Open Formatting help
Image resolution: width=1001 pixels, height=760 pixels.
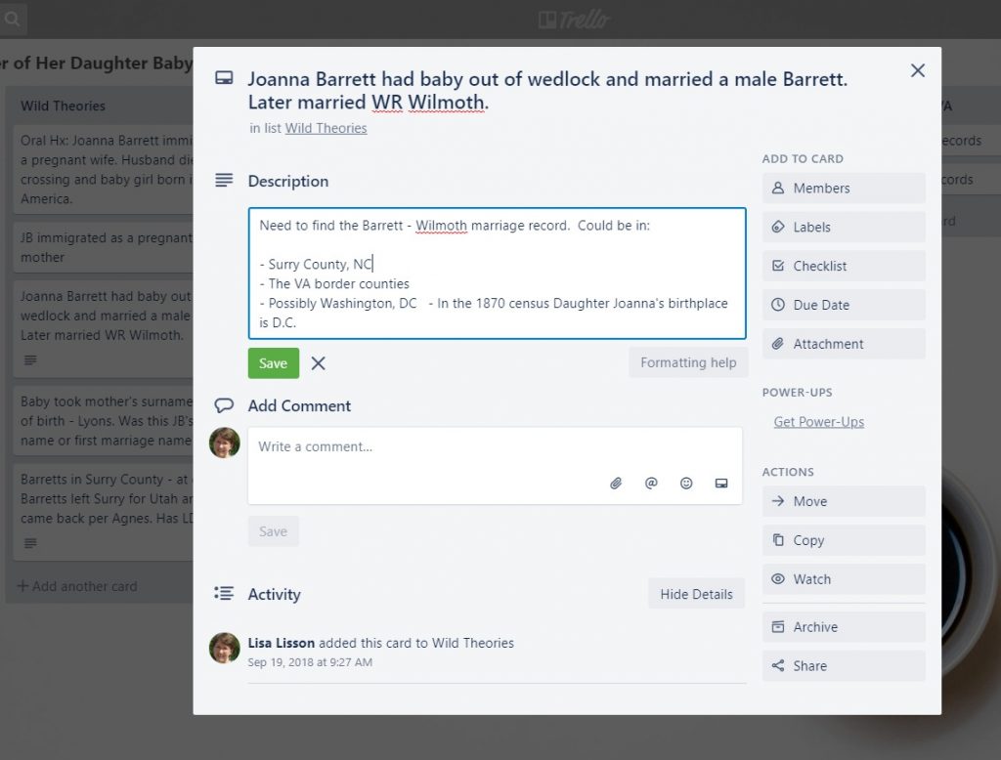pos(688,362)
